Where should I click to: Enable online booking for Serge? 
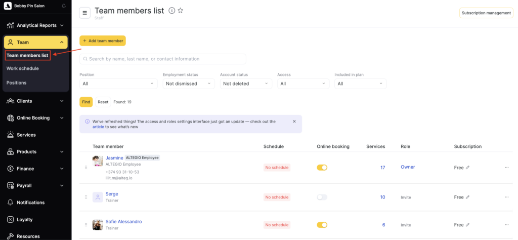point(322,197)
